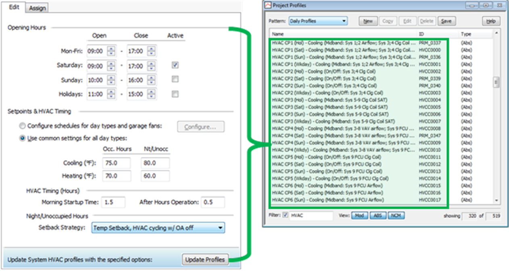This screenshot has height=273, width=509.
Task: Click the Heating Occ. Hours field 70.0
Action: pos(116,176)
